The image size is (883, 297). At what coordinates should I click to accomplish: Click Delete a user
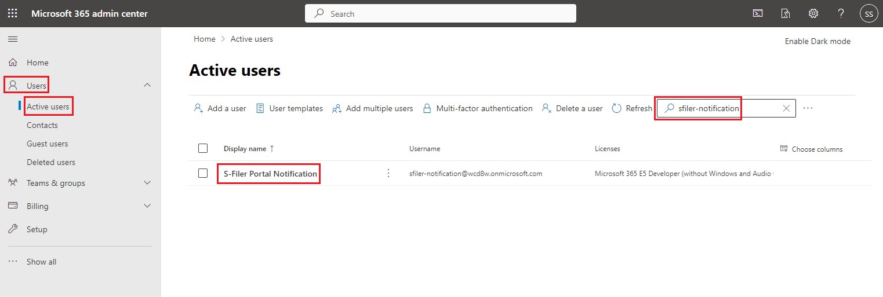(x=572, y=108)
